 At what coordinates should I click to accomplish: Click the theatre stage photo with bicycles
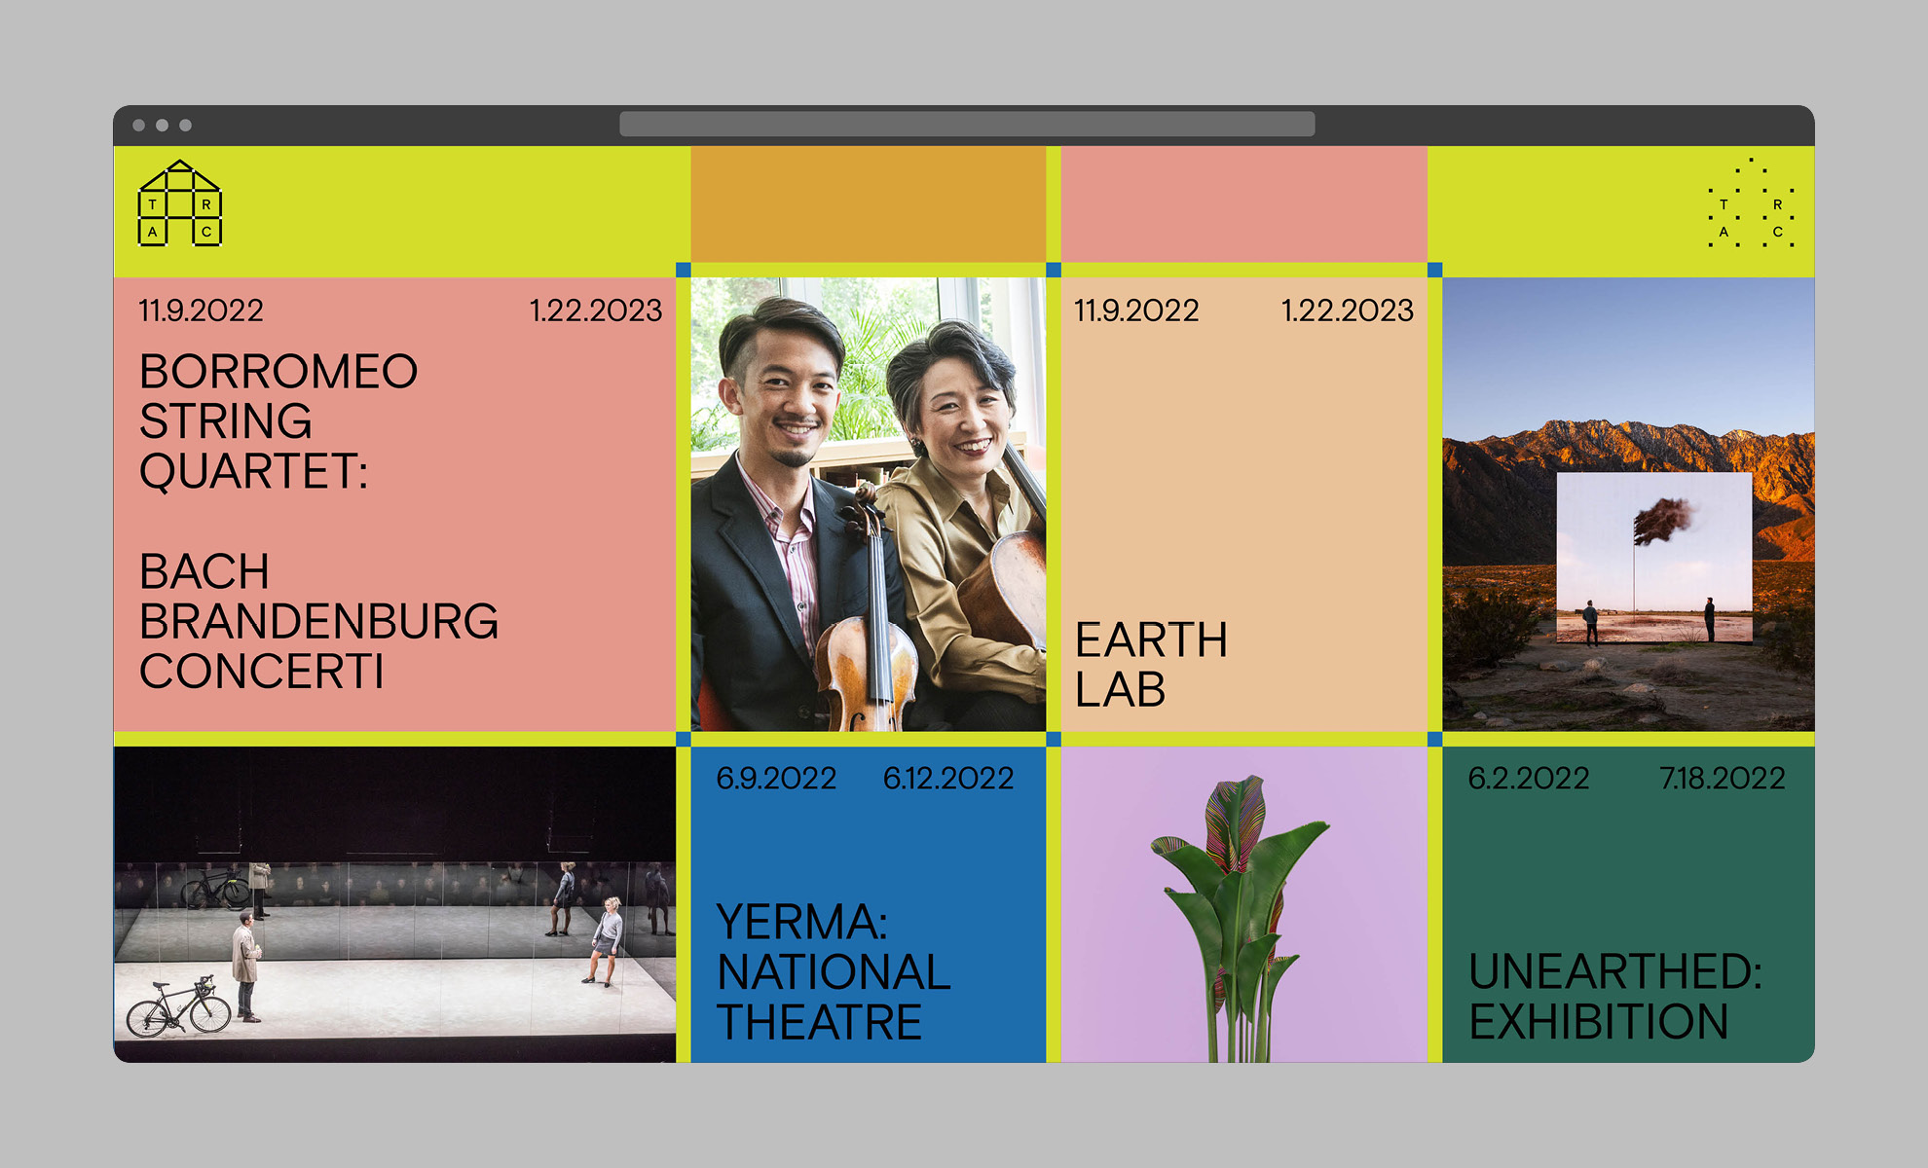(394, 904)
